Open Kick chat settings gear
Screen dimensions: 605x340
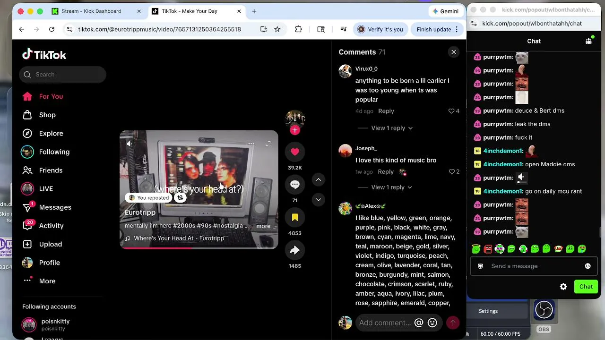click(563, 287)
